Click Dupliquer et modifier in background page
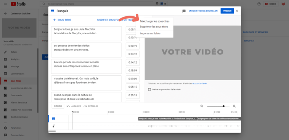Viewport: 289px width, 140px height. 255,32
